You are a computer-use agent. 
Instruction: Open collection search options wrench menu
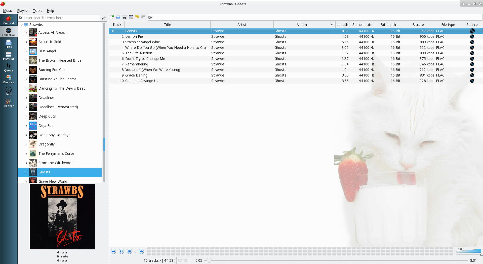click(x=104, y=18)
